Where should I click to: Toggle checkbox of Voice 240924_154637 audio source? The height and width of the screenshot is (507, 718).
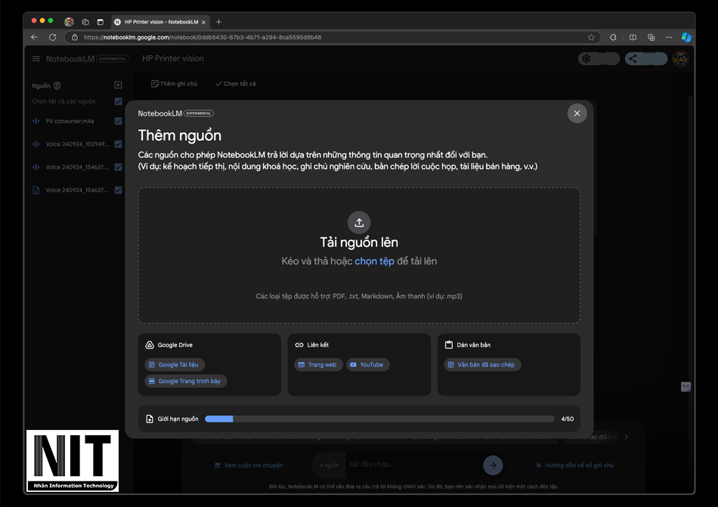tap(118, 167)
